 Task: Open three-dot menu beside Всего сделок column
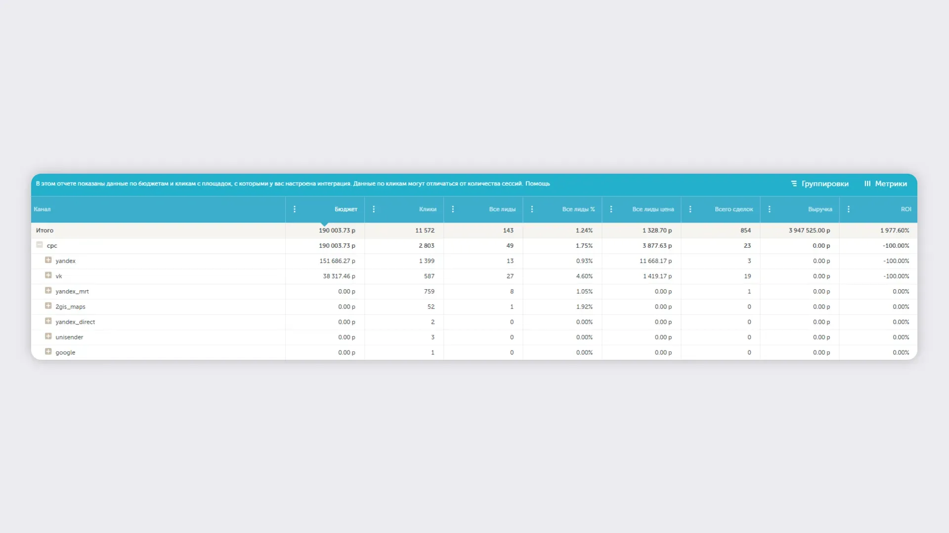tap(690, 209)
